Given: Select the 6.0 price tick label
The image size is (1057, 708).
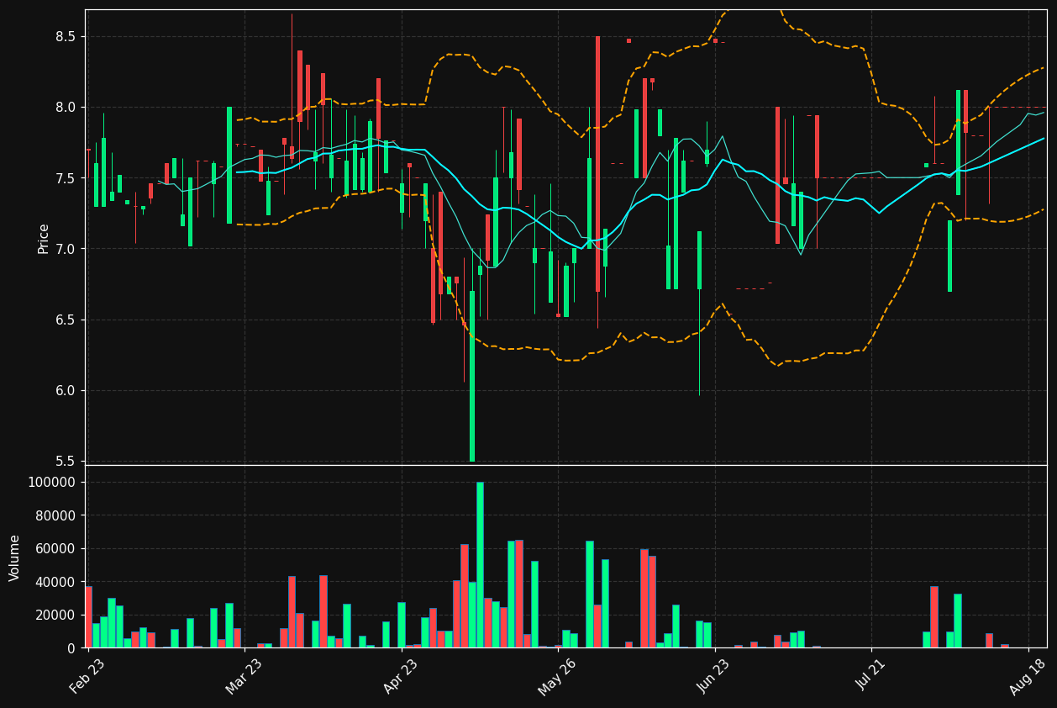Looking at the screenshot, I should (x=66, y=391).
